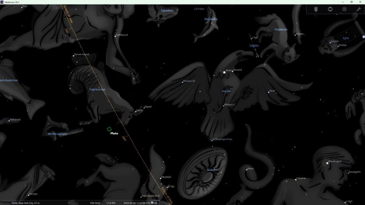This screenshot has height=205, width=365.
Task: Click the 300° ecliptic degree marker
Action: click(124, 139)
